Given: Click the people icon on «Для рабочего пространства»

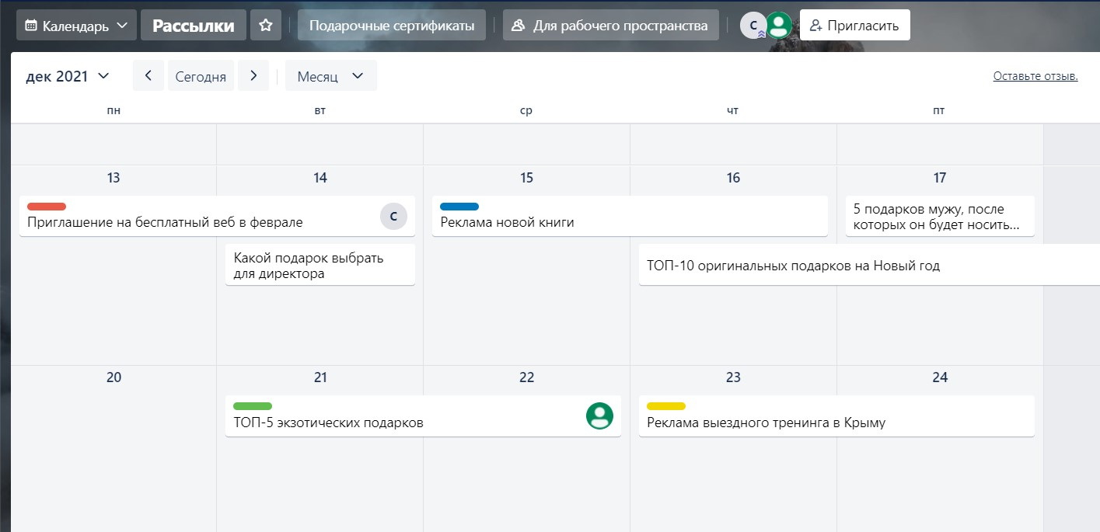Looking at the screenshot, I should coord(517,24).
